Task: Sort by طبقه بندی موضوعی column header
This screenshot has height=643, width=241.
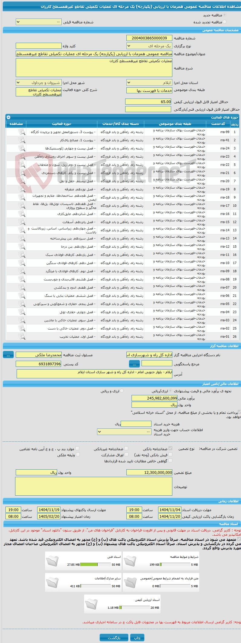Action: [x=175, y=124]
